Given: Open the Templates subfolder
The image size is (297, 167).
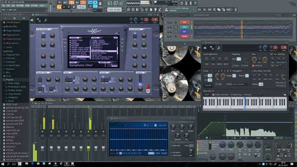Looking at the screenshot, I should coord(13,97).
